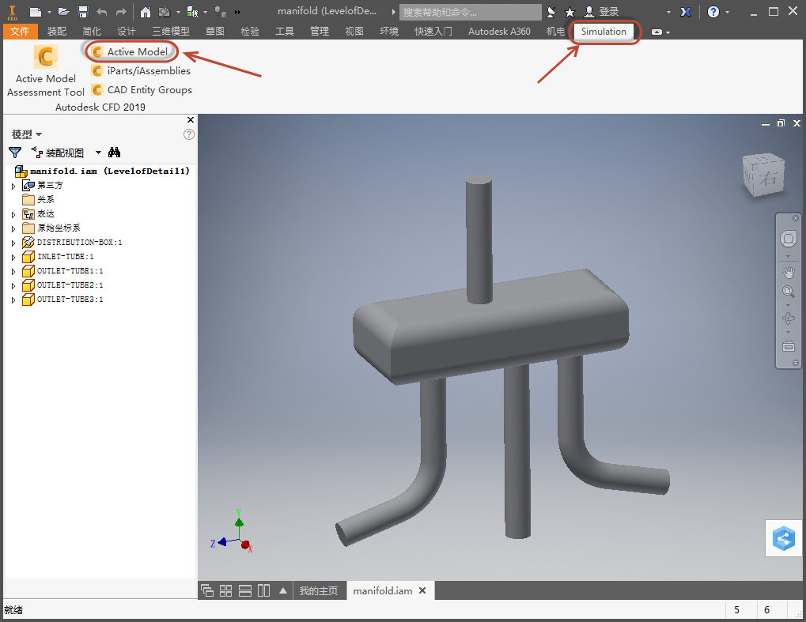Switch to the 视图 ribbon tab
This screenshot has width=806, height=622.
pos(354,32)
